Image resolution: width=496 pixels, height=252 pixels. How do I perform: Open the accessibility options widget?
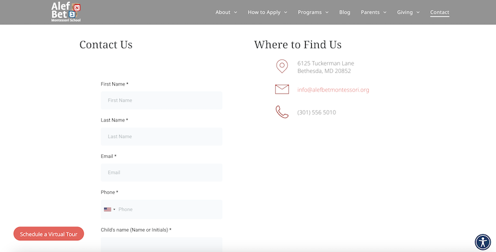pos(482,241)
